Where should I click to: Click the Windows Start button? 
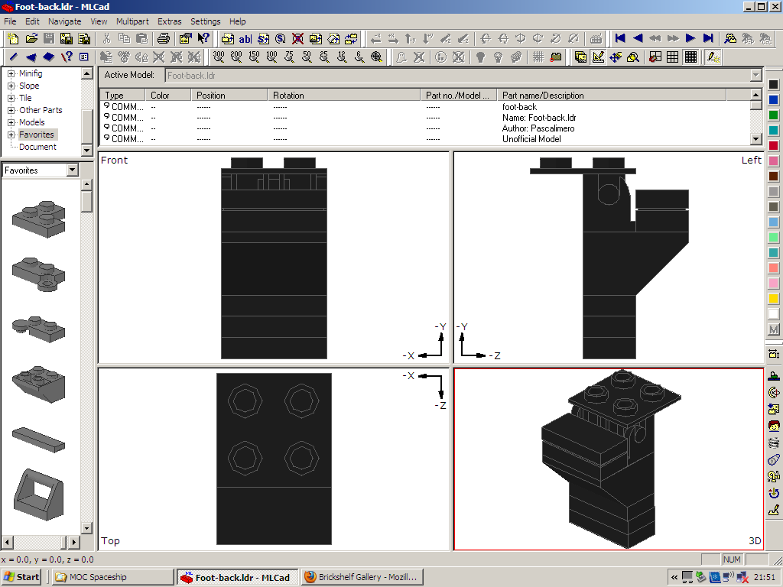21,577
